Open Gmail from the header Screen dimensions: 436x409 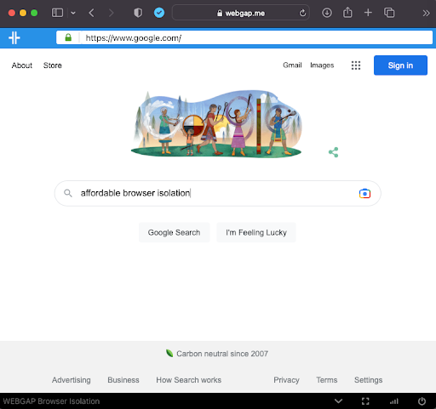pyautogui.click(x=292, y=65)
